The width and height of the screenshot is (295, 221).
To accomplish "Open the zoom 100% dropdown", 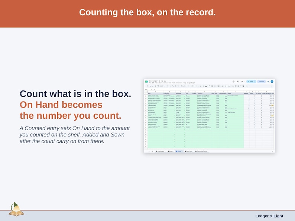I will [162, 86].
